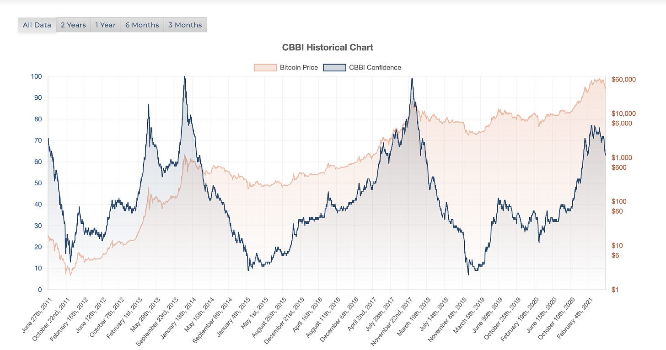Click the $60,000 label on the price axis

pos(623,80)
